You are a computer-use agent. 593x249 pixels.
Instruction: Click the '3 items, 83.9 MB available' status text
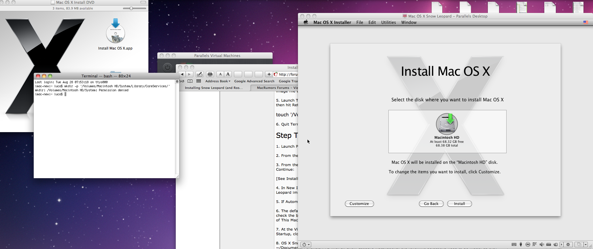click(73, 8)
